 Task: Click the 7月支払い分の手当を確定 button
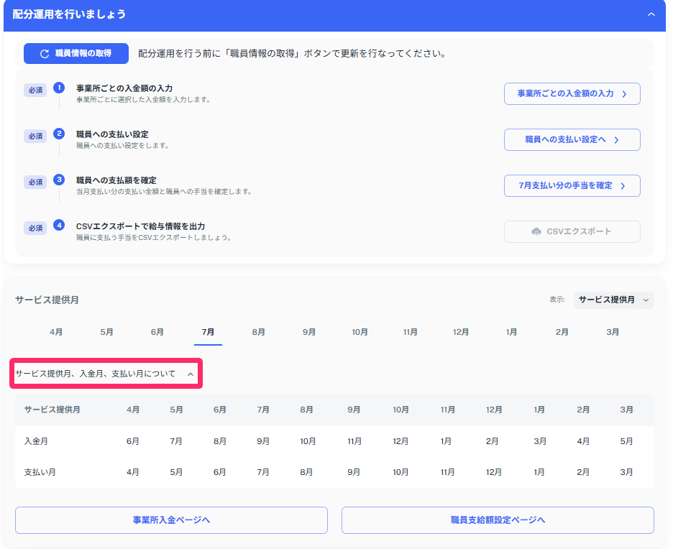pos(572,185)
